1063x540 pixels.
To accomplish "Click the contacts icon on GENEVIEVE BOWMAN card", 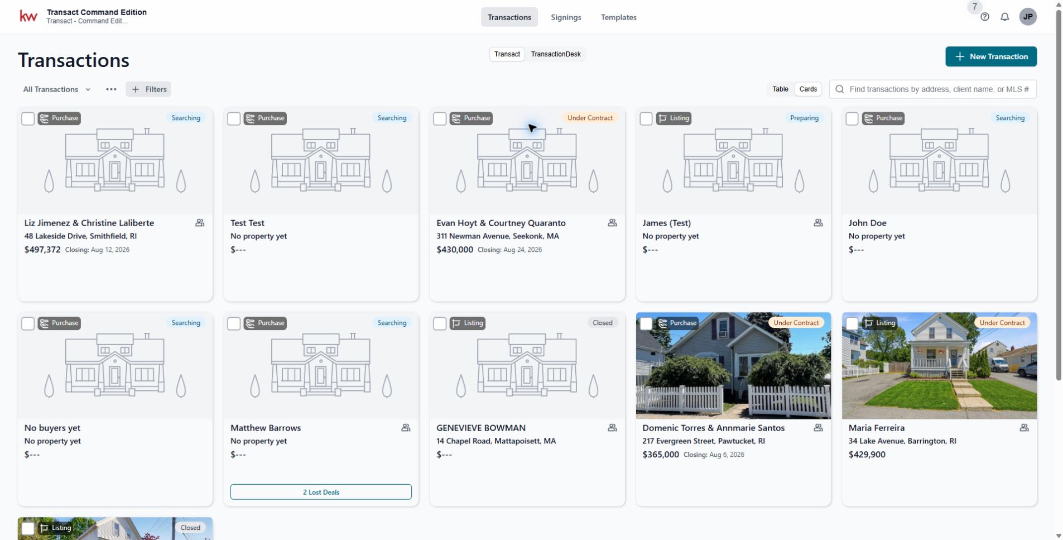I will coord(612,428).
